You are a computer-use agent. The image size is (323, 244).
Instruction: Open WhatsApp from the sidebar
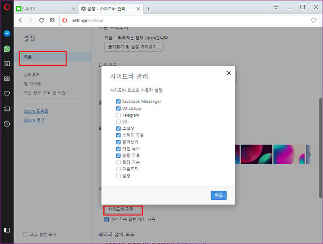7,49
